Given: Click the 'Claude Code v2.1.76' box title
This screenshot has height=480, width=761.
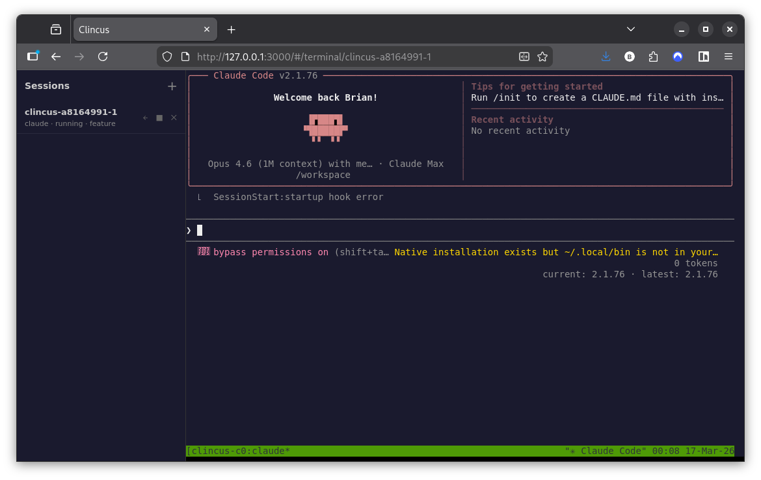Looking at the screenshot, I should pyautogui.click(x=265, y=75).
